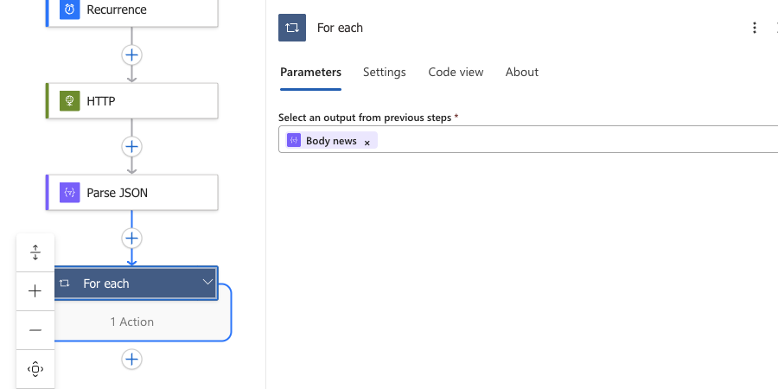Open the three-dot more options menu

pyautogui.click(x=755, y=28)
